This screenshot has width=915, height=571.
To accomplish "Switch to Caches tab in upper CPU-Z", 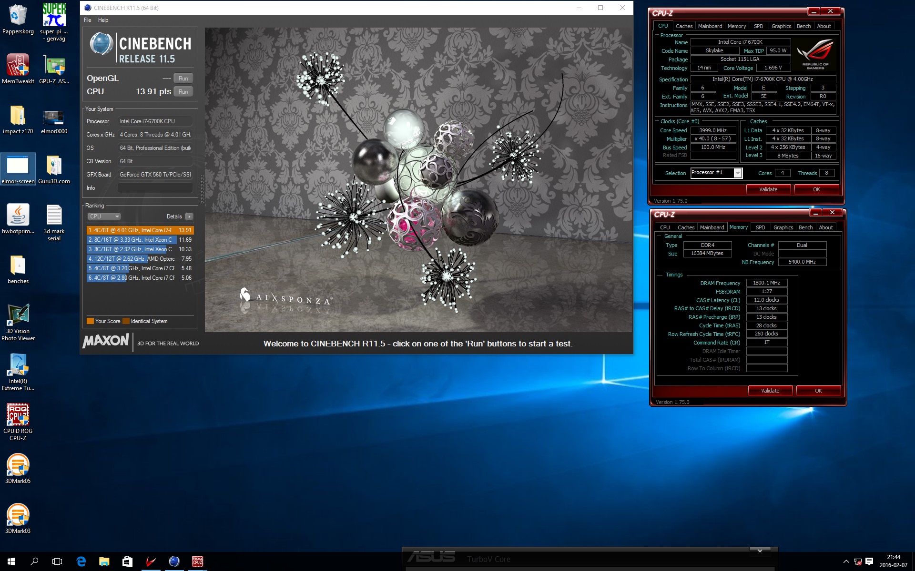I will point(684,26).
